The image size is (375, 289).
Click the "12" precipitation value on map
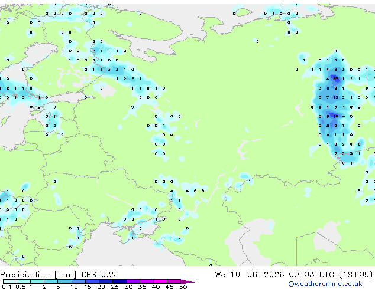pyautogui.click(x=335, y=97)
